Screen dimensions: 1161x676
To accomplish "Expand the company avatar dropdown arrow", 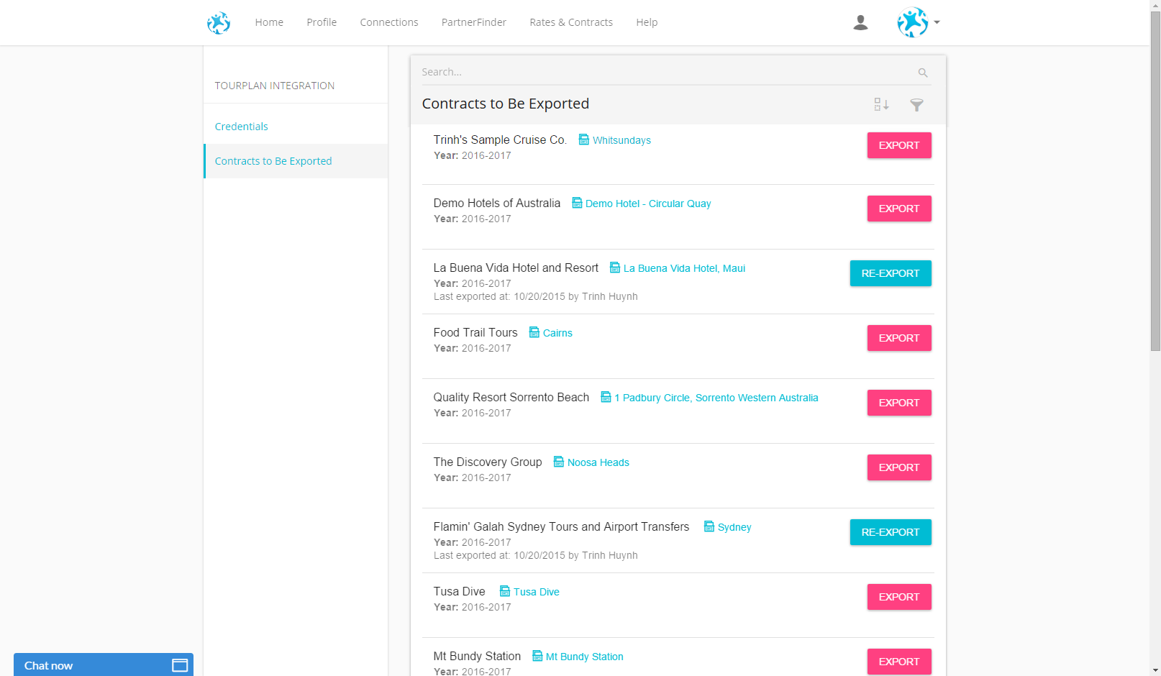I will click(937, 22).
